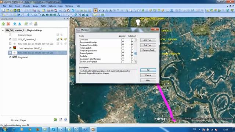Choose the Zoom In magnifier tool
The height and width of the screenshot is (132, 235).
click(127, 10)
